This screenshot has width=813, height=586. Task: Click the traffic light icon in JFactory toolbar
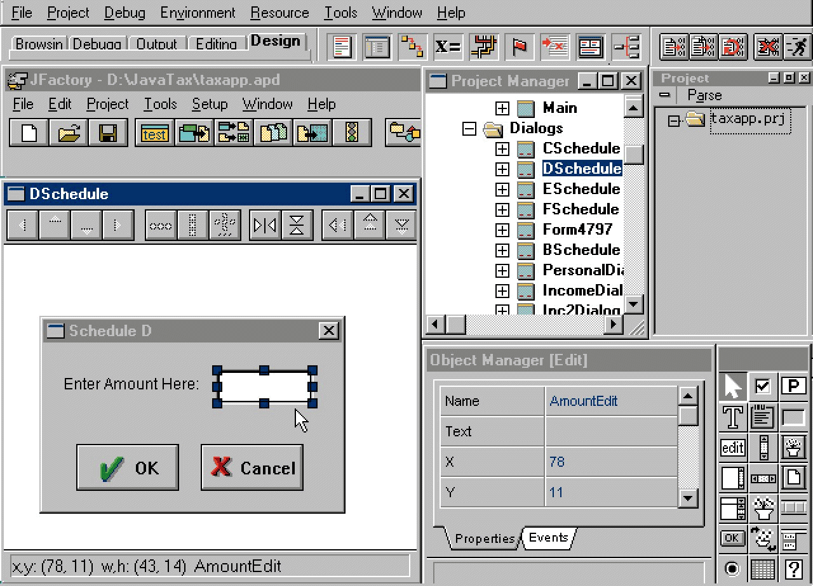[351, 133]
